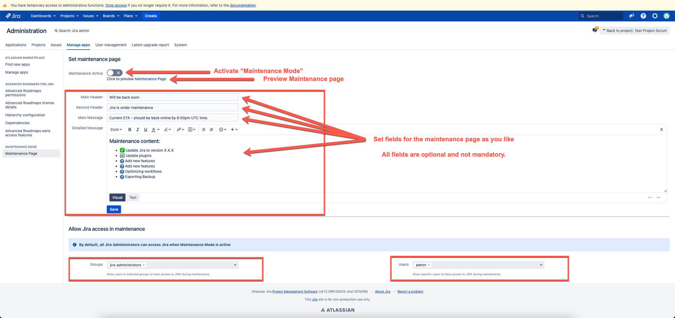Image resolution: width=675 pixels, height=318 pixels.
Task: Apply bold formatting in editor toolbar
Action: 130,130
